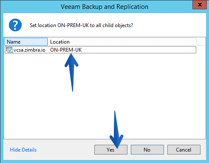Click the blank right end of vcsa.zimbra.io row
Screen dimensions: 209x163
click(x=139, y=50)
